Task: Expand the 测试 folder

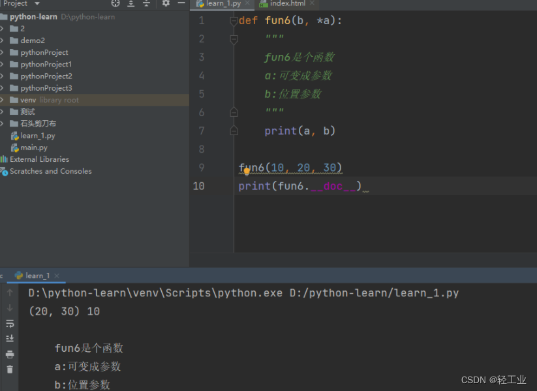Action: (x=2, y=112)
